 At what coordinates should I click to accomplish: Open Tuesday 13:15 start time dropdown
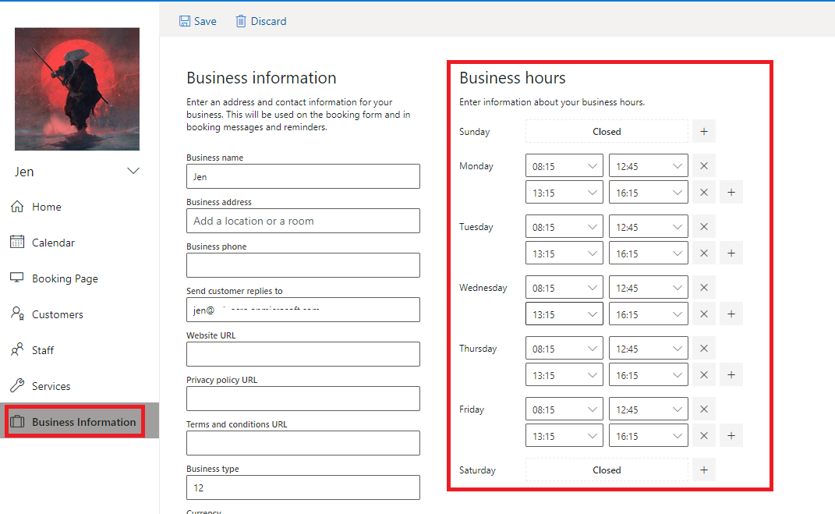tap(564, 253)
